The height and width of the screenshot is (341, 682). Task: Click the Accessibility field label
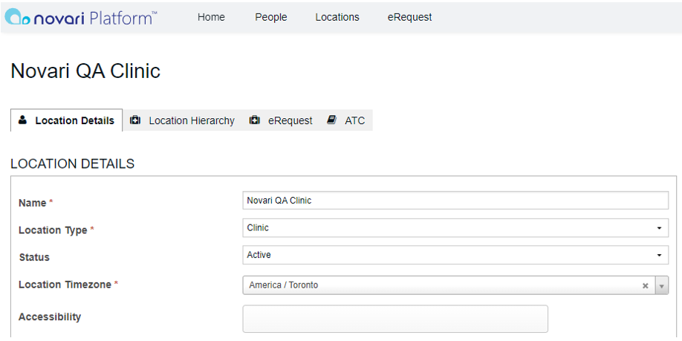tap(50, 317)
